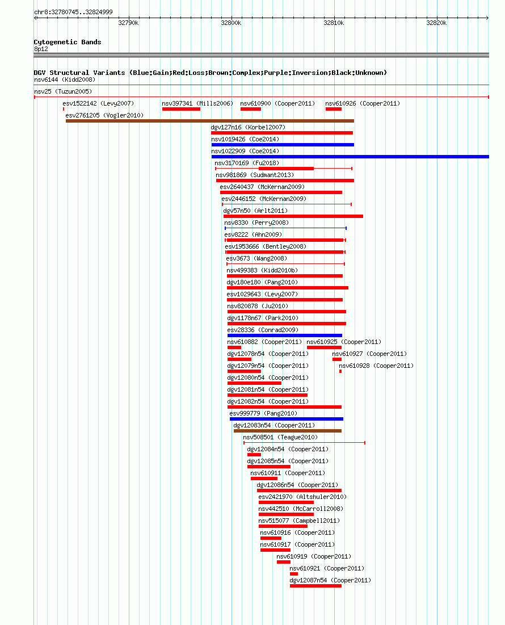Select the esv3673 (Wang2008) label
This screenshot has width=505, height=625.
pos(256,259)
